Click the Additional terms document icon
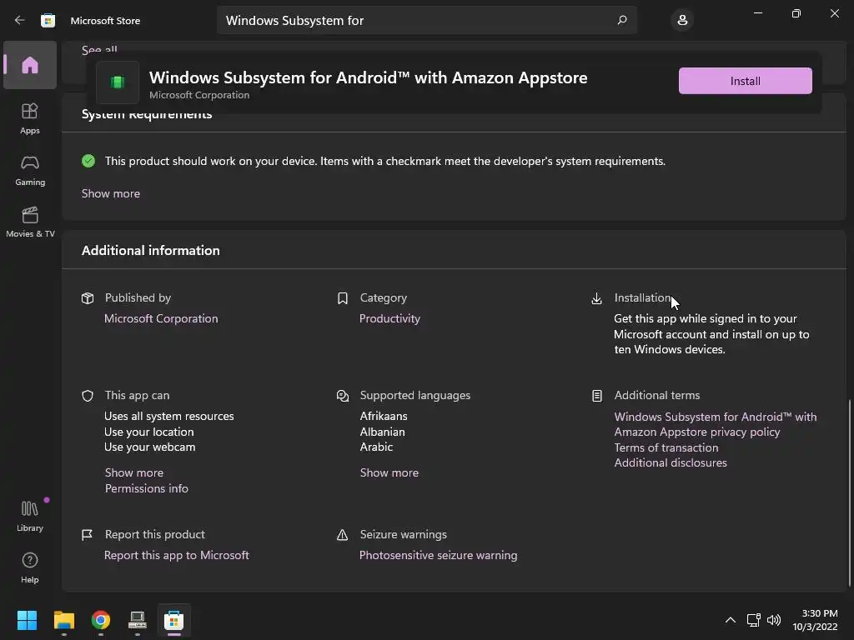This screenshot has width=854, height=640. coord(597,396)
